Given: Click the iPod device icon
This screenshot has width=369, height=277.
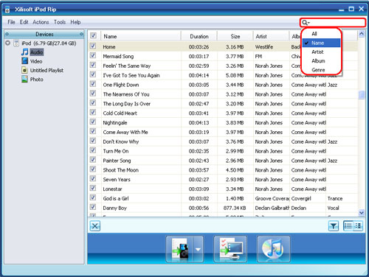Looking at the screenshot, I should click(16, 43).
